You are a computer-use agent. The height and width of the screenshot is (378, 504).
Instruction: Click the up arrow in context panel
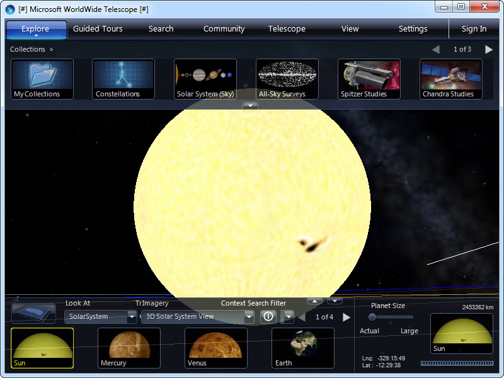pos(314,301)
